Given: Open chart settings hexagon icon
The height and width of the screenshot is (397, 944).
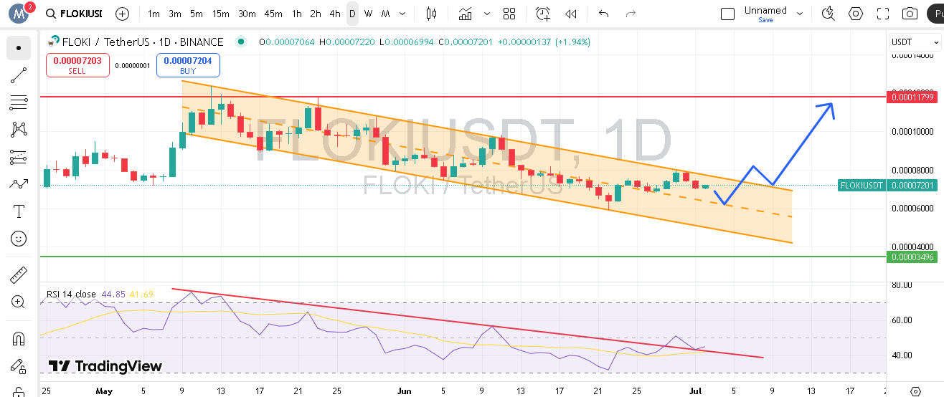Looking at the screenshot, I should click(856, 14).
